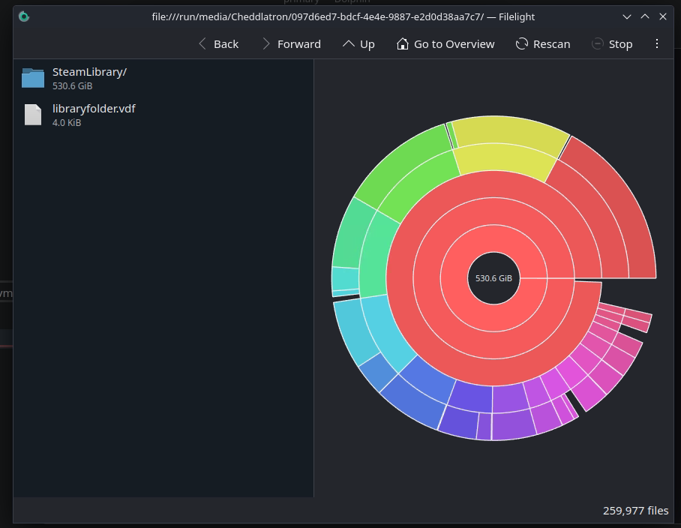The height and width of the screenshot is (528, 681).
Task: Click the Forward arrow icon
Action: coord(266,44)
